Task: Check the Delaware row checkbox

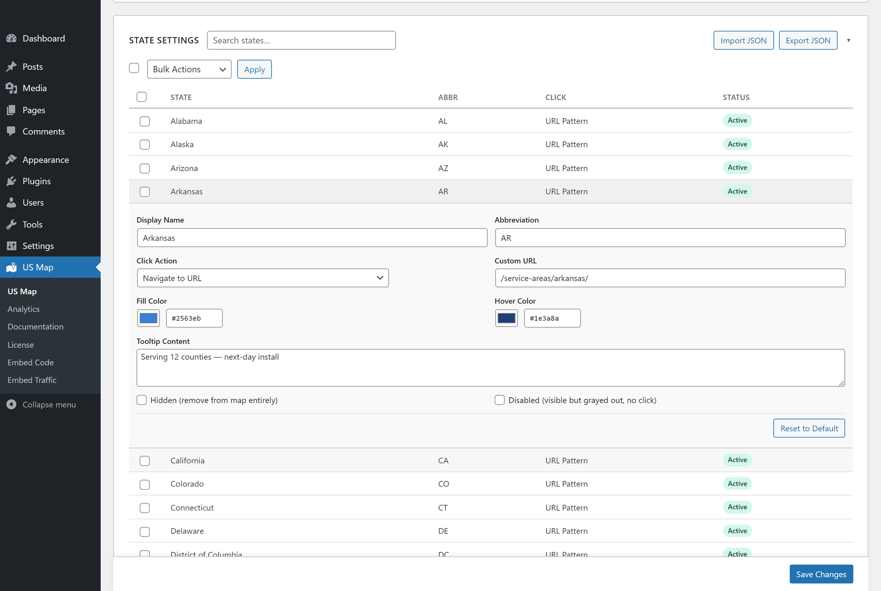Action: pos(145,532)
